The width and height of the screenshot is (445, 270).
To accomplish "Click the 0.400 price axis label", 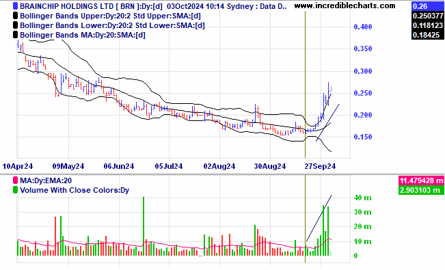I will tap(363, 27).
